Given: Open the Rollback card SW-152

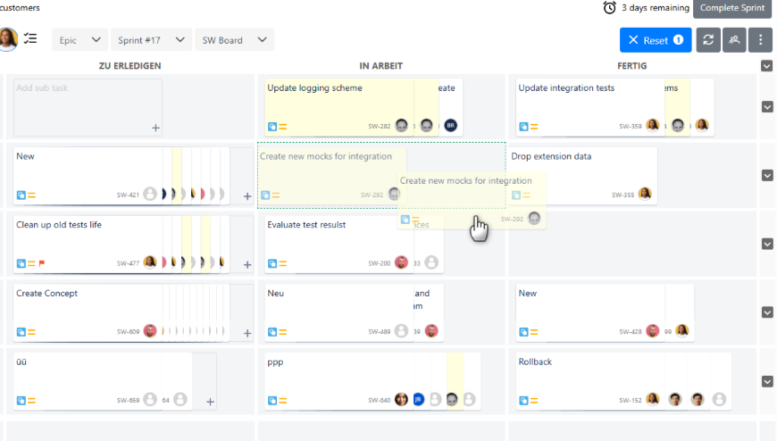Looking at the screenshot, I should [x=589, y=380].
